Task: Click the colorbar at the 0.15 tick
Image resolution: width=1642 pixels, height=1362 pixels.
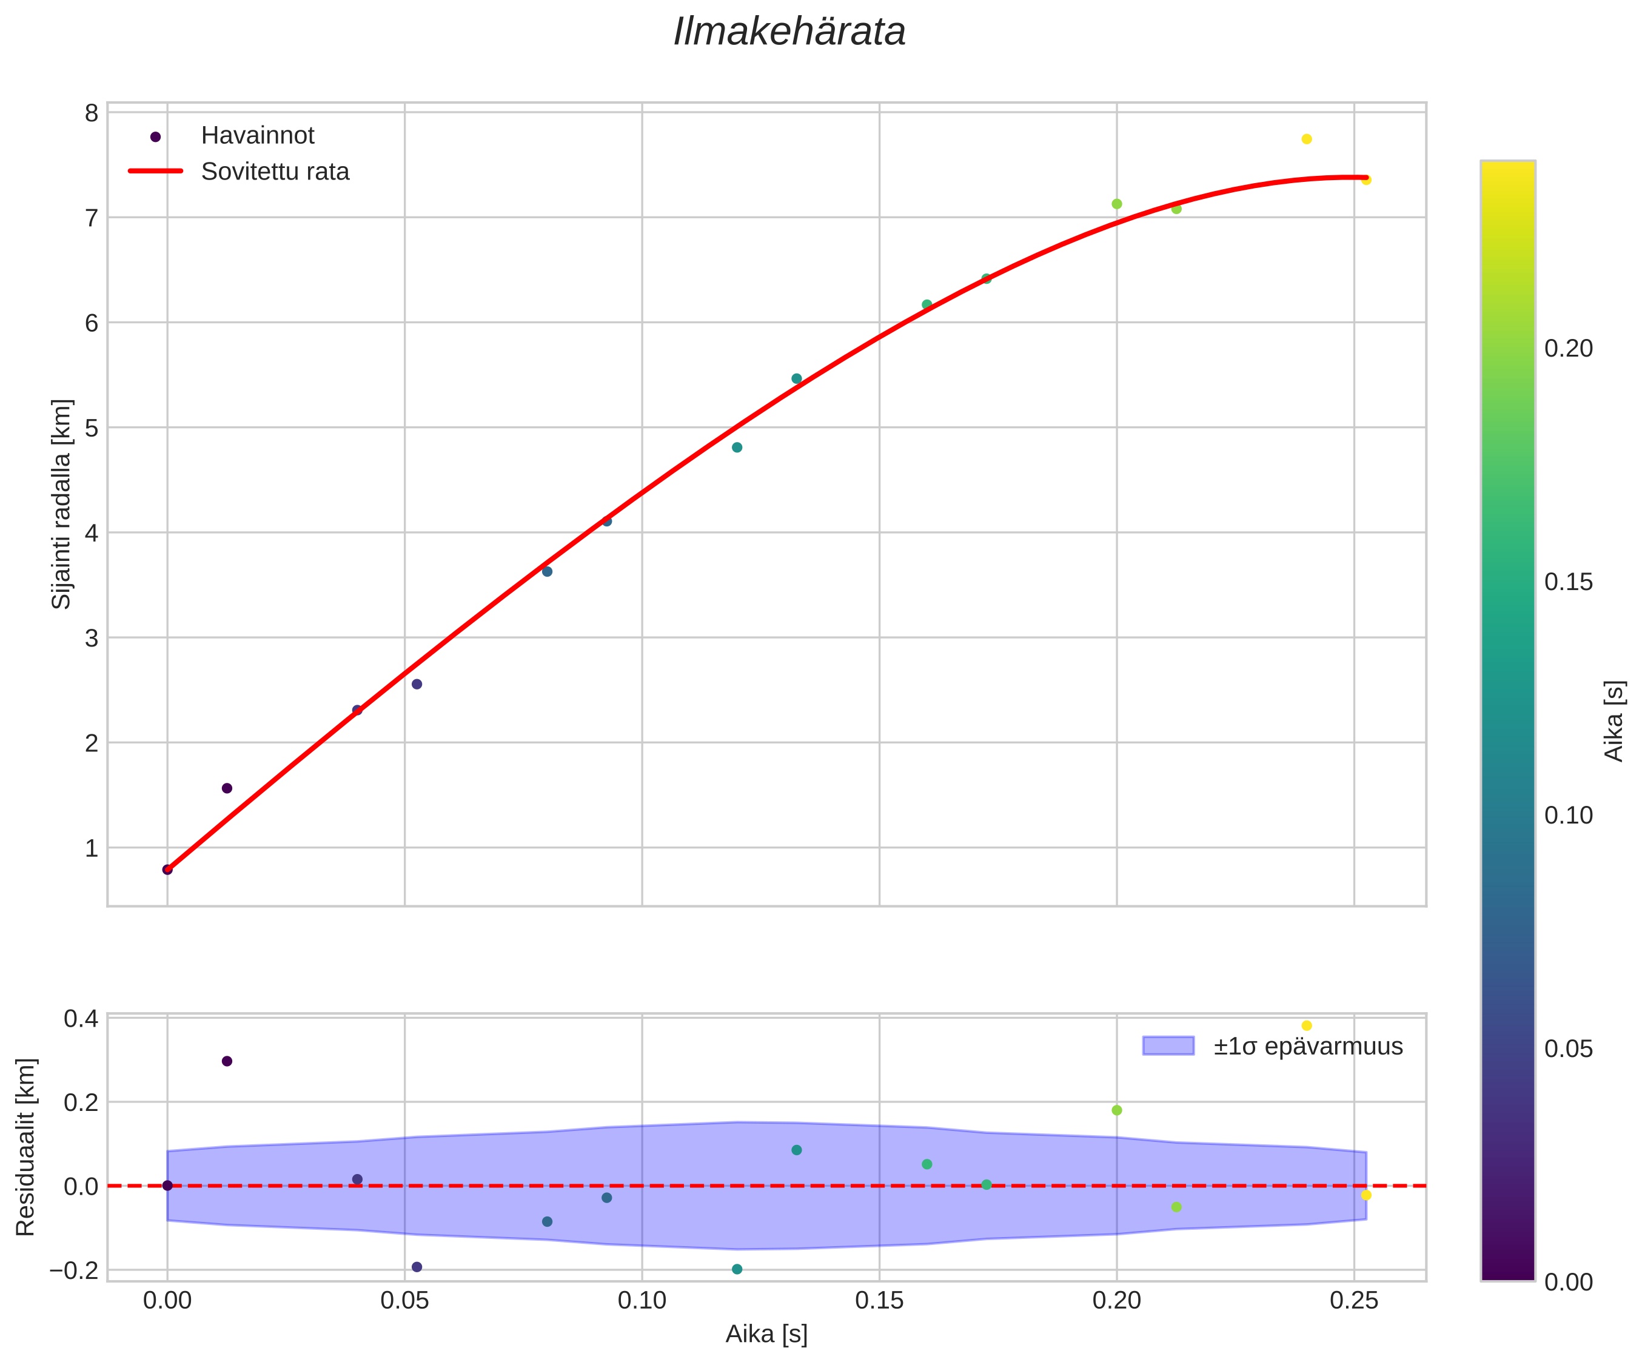Action: click(x=1507, y=582)
